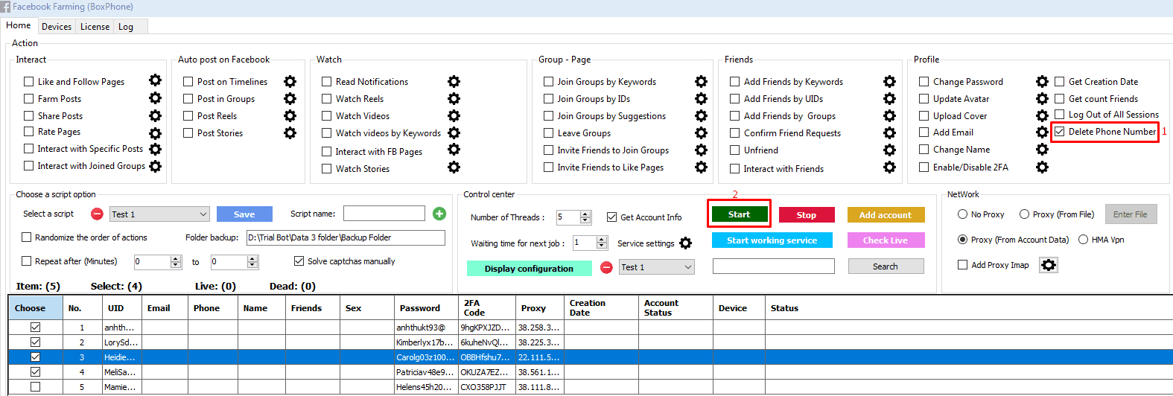
Task: Open Add Proxy Imap gear settings
Action: (1049, 265)
